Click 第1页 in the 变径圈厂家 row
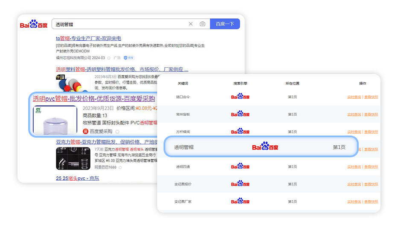Image resolution: width=395 pixels, height=228 pixels. (x=293, y=202)
